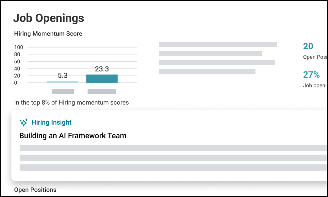Click the Open Positions section heading at bottom
Viewport: 328px width, 197px height.
[35, 190]
